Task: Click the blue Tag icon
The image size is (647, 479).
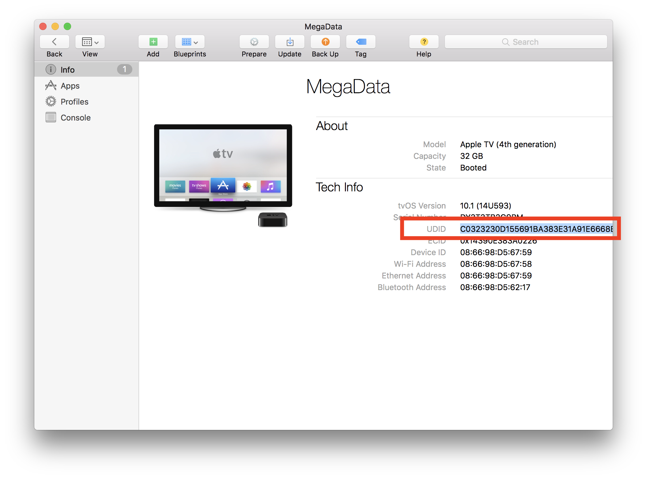Action: (361, 42)
